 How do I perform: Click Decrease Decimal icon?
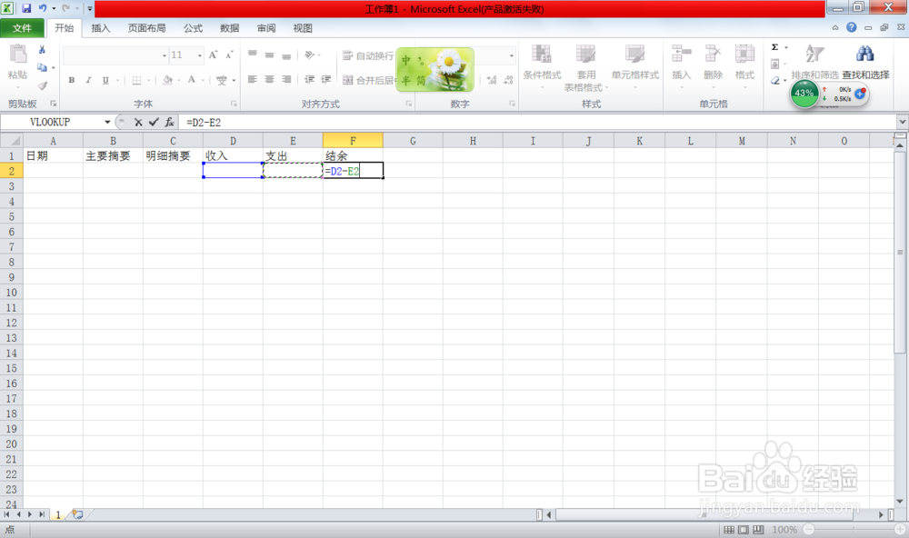click(508, 80)
